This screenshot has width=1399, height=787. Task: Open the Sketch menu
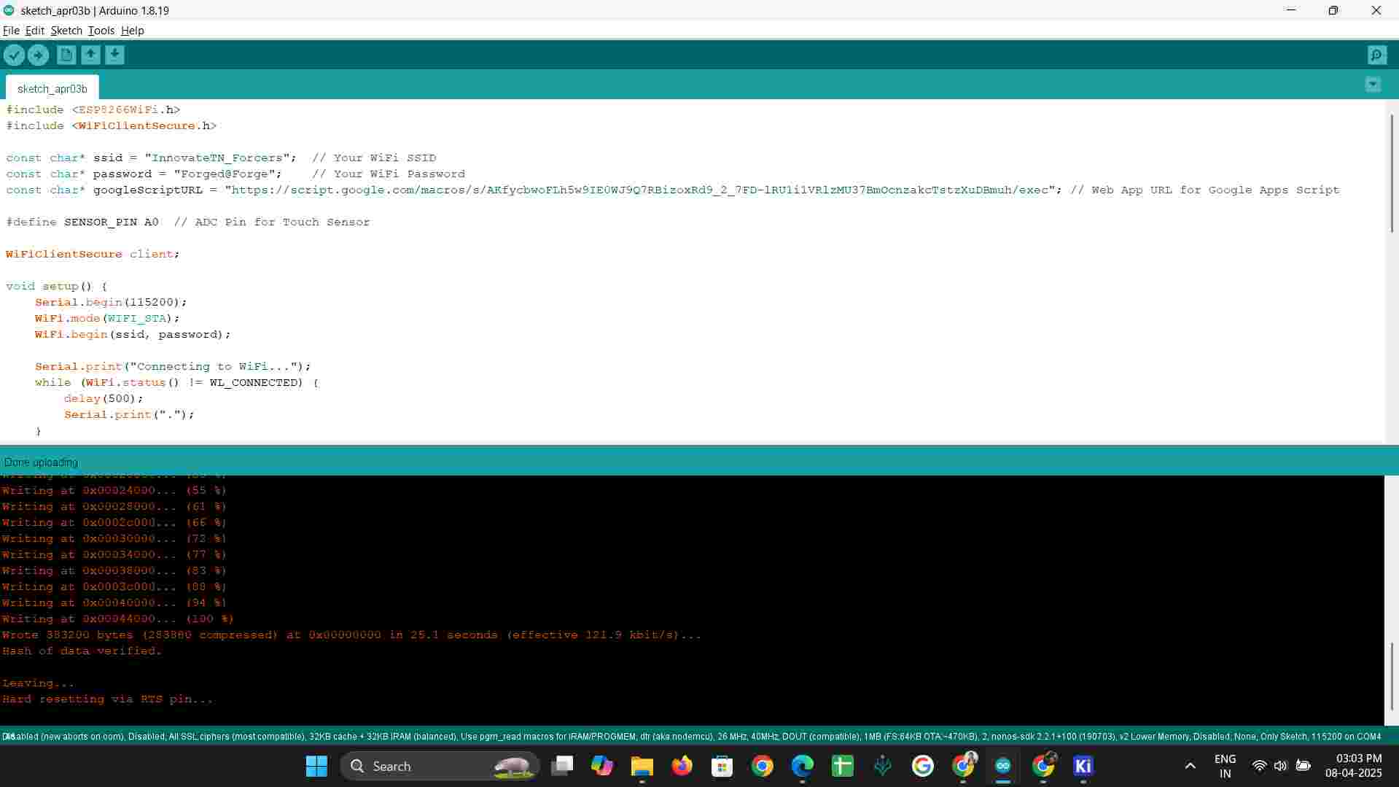tap(66, 31)
